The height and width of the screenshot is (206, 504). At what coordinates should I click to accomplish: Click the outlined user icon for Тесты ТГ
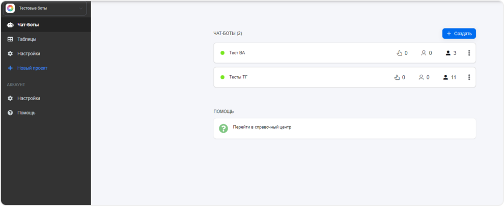(x=421, y=77)
